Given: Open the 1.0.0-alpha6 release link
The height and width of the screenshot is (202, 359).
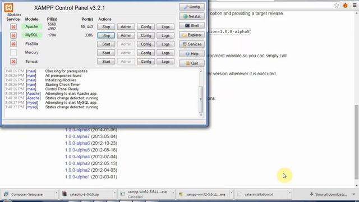Looking at the screenshot, I should 77,144.
